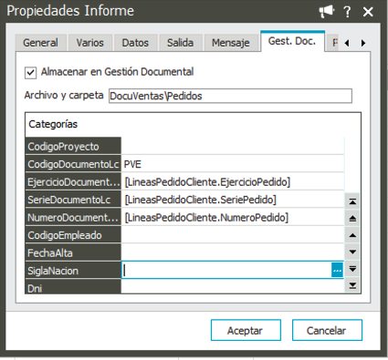Edit the Archivo y carpeta field
Viewport: 388px width, 360px height.
(230, 96)
